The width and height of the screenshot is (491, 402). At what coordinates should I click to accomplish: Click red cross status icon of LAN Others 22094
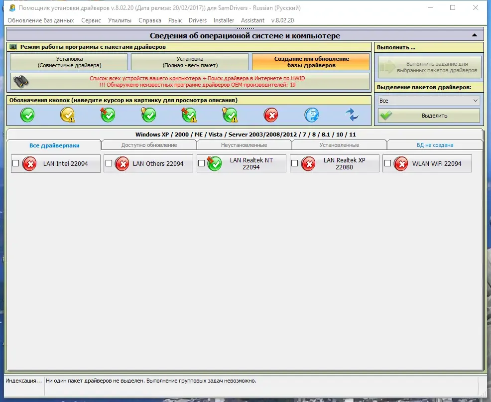[122, 163]
